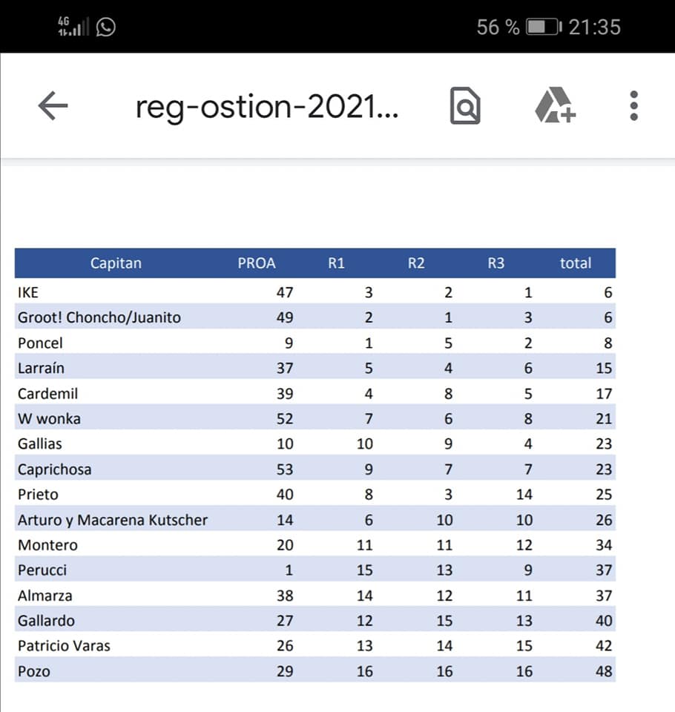Tap the document title reg-ostion-2021
The height and width of the screenshot is (712, 675).
click(267, 108)
